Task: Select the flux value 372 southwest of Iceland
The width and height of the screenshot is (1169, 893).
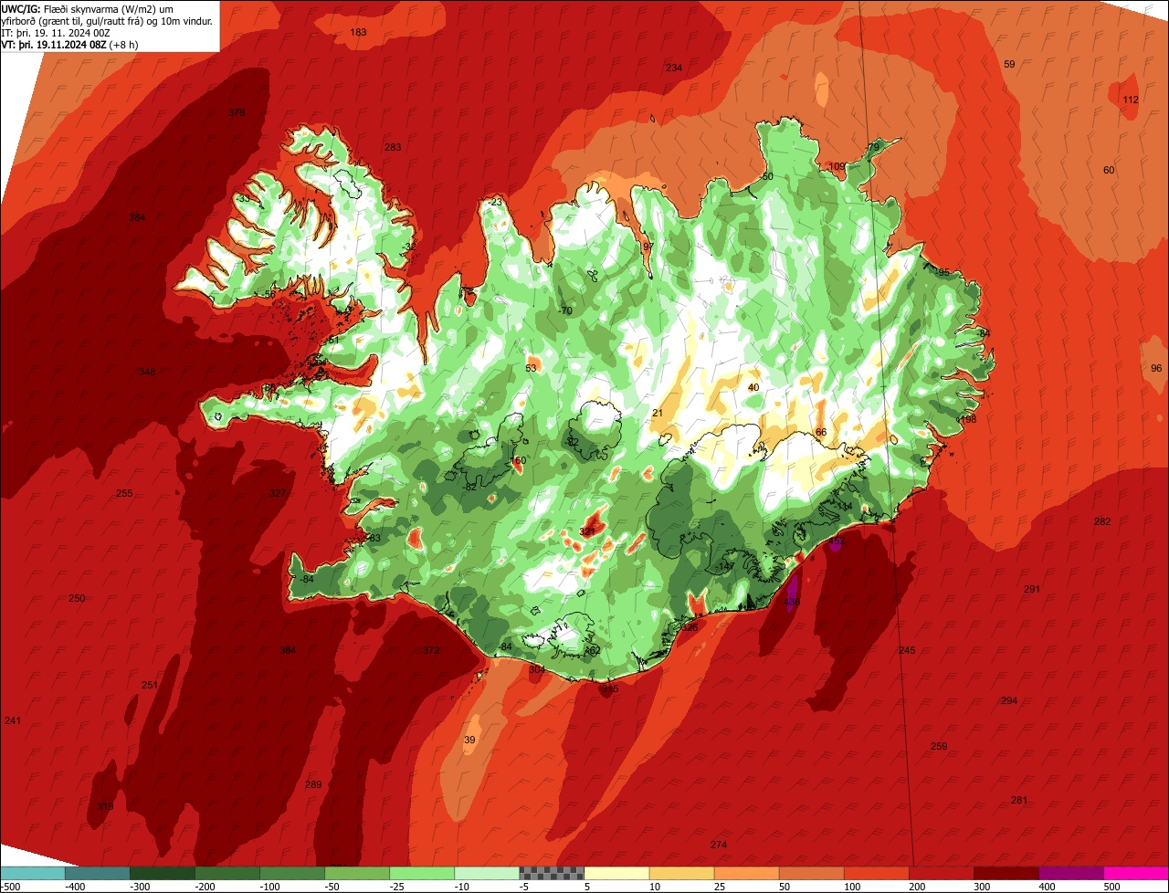Action: tap(431, 650)
